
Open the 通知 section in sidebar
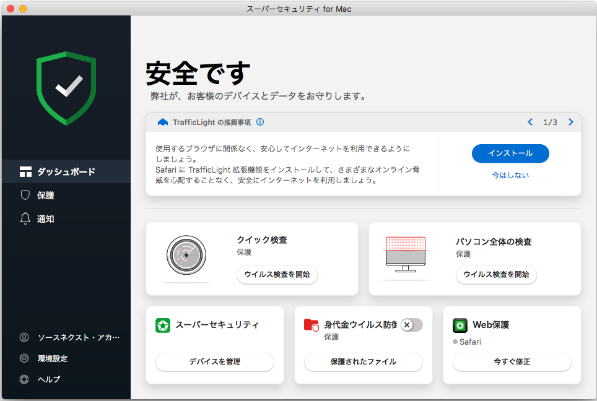tap(66, 219)
